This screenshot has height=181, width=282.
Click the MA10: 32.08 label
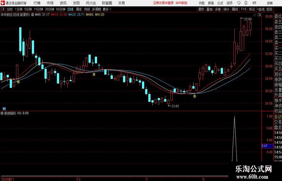(59, 15)
